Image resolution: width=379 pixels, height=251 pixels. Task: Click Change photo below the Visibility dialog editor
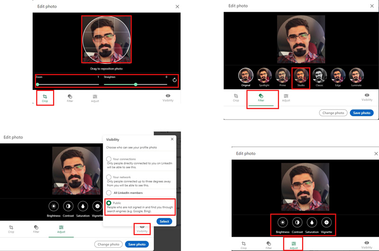(108, 244)
